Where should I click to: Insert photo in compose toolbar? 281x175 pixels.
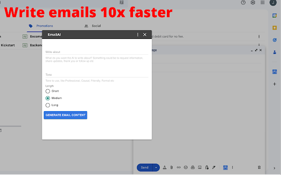tap(200, 167)
